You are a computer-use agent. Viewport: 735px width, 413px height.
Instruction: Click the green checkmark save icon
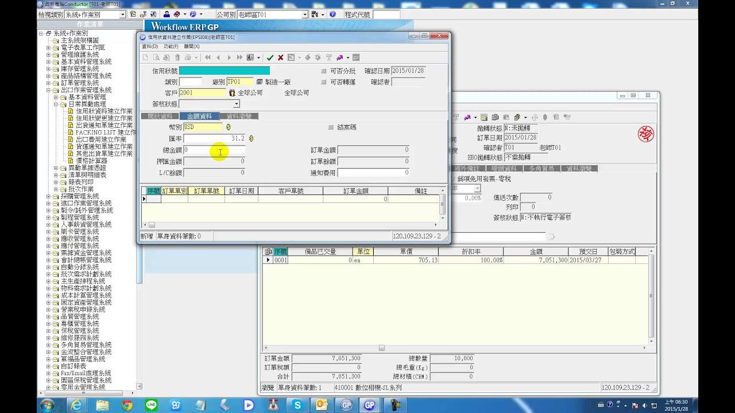270,57
